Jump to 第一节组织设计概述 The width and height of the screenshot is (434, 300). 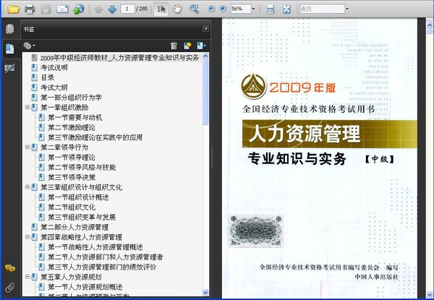[x=78, y=197]
